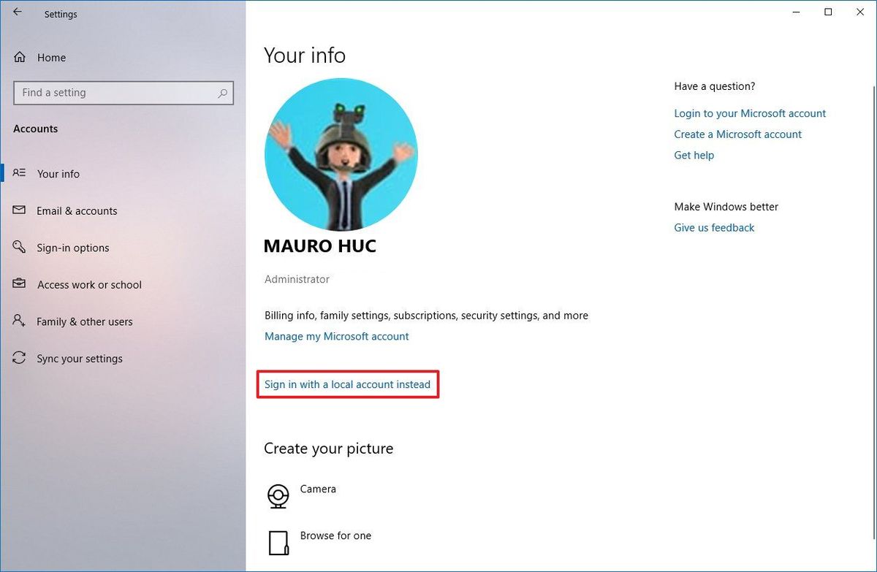
Task: Select the Your info profile icon
Action: click(x=18, y=173)
